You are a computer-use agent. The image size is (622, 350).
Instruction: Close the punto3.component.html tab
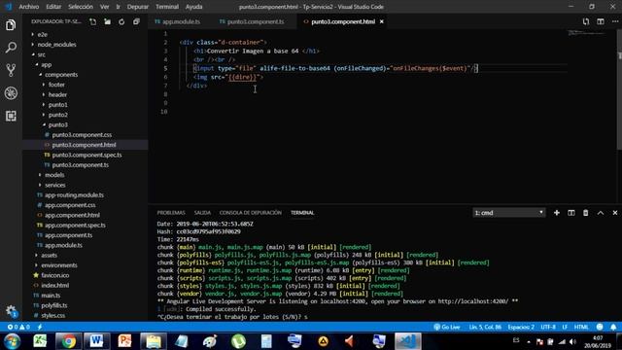[x=382, y=21]
